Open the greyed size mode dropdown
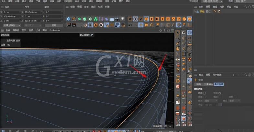 coord(33,25)
